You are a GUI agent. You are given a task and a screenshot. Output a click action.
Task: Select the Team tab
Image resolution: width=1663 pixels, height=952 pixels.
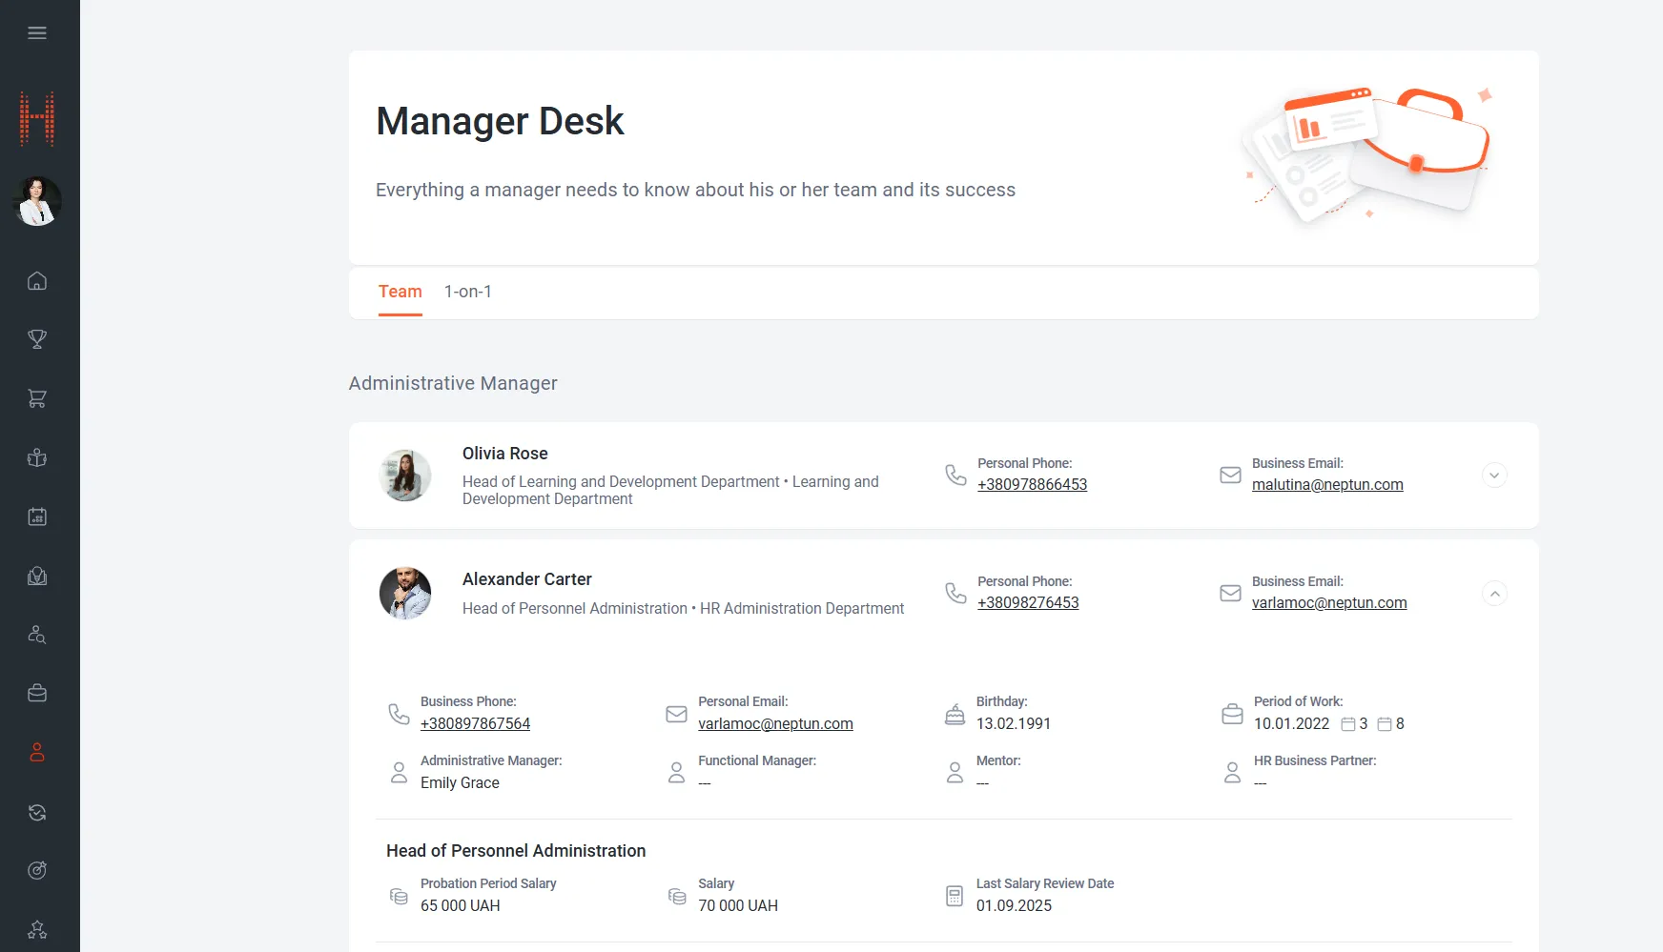(400, 292)
